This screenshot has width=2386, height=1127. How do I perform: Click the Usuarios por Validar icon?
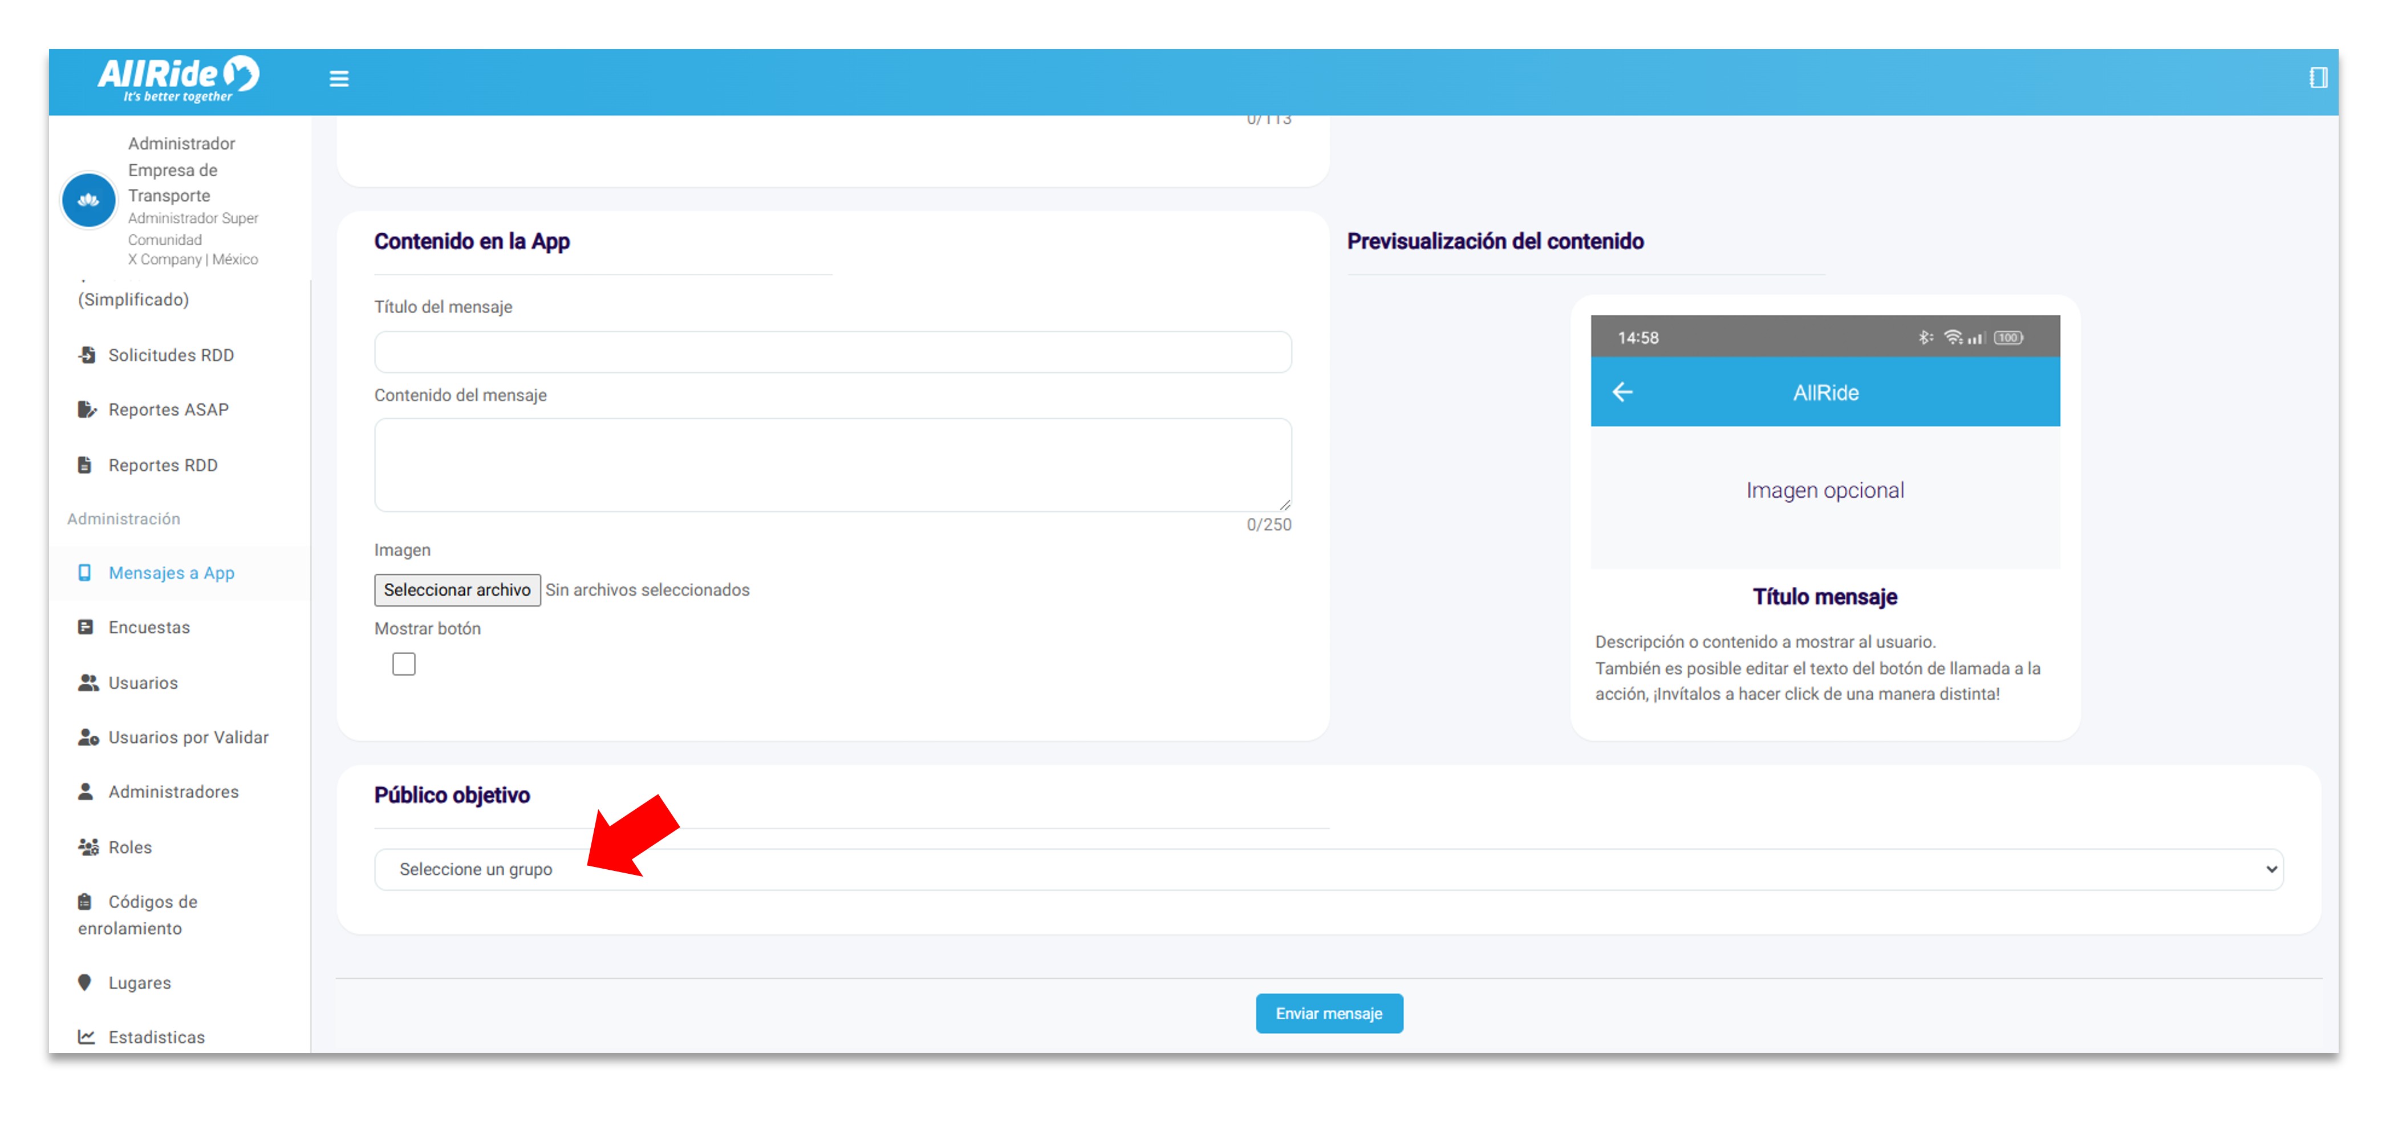pyautogui.click(x=88, y=737)
